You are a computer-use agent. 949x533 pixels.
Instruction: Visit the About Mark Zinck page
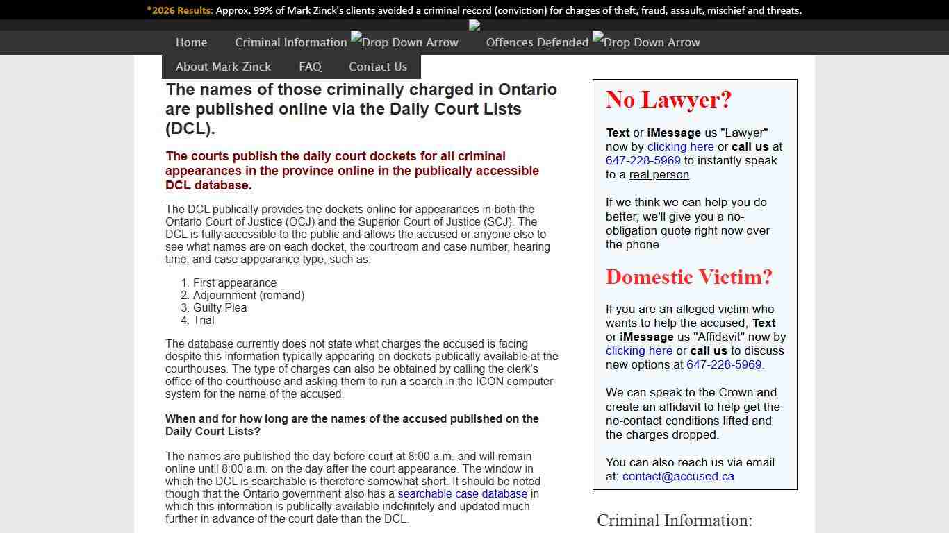223,67
